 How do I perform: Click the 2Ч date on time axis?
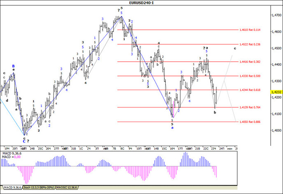[x=88, y=148]
